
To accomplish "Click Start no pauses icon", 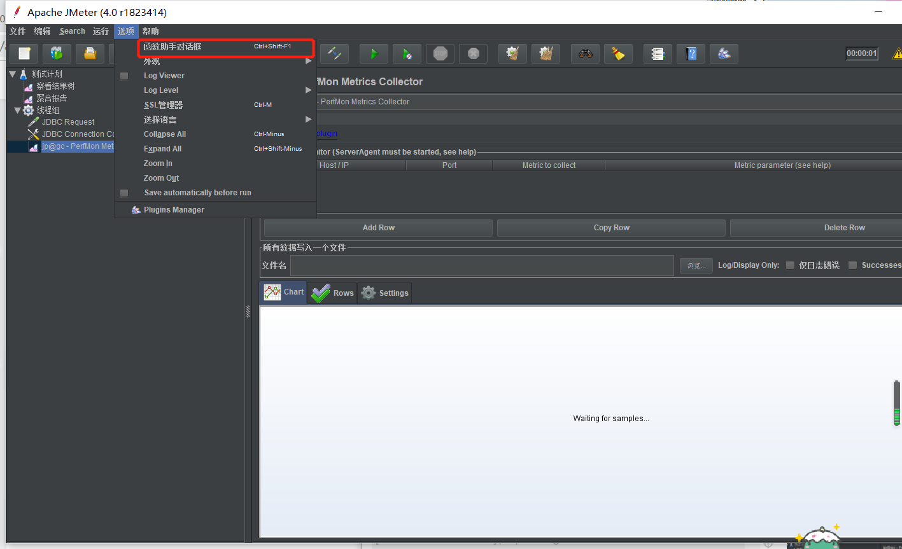I will 407,53.
